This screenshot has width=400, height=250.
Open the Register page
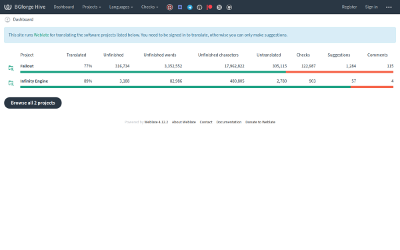click(x=349, y=7)
